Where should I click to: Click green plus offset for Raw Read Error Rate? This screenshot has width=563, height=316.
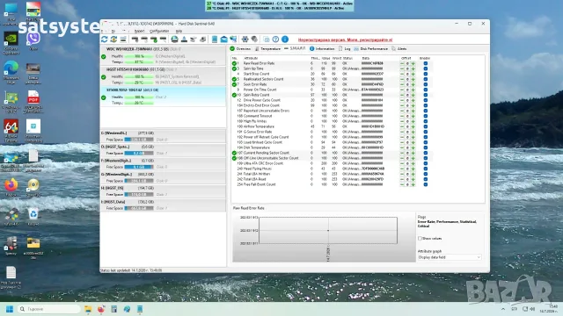point(413,63)
